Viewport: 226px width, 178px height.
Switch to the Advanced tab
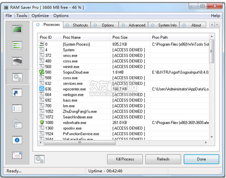coord(133,25)
